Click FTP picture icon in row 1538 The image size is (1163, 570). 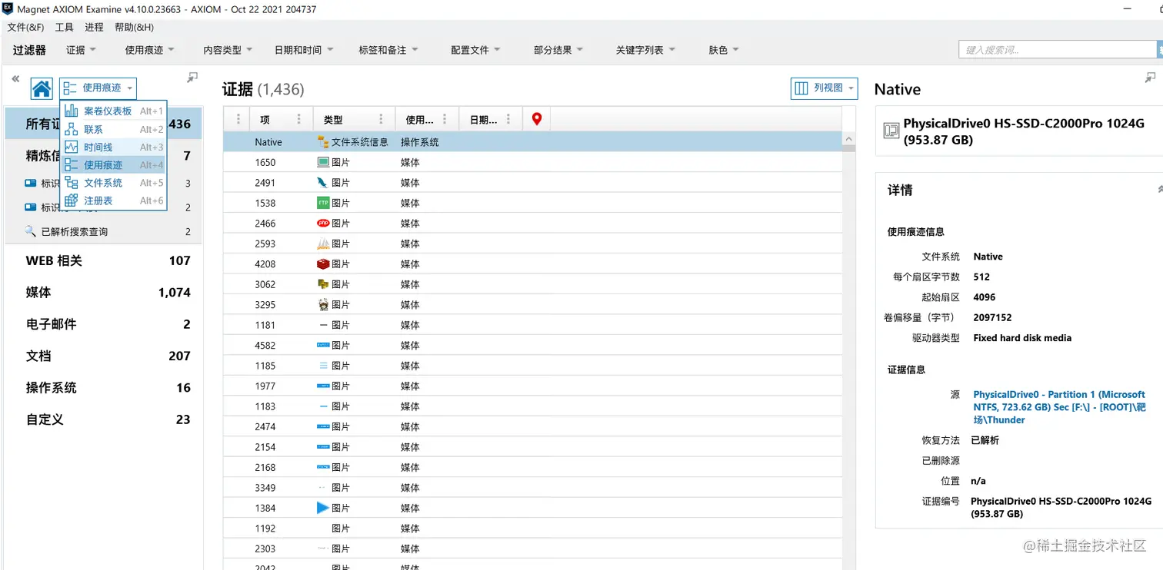click(323, 203)
